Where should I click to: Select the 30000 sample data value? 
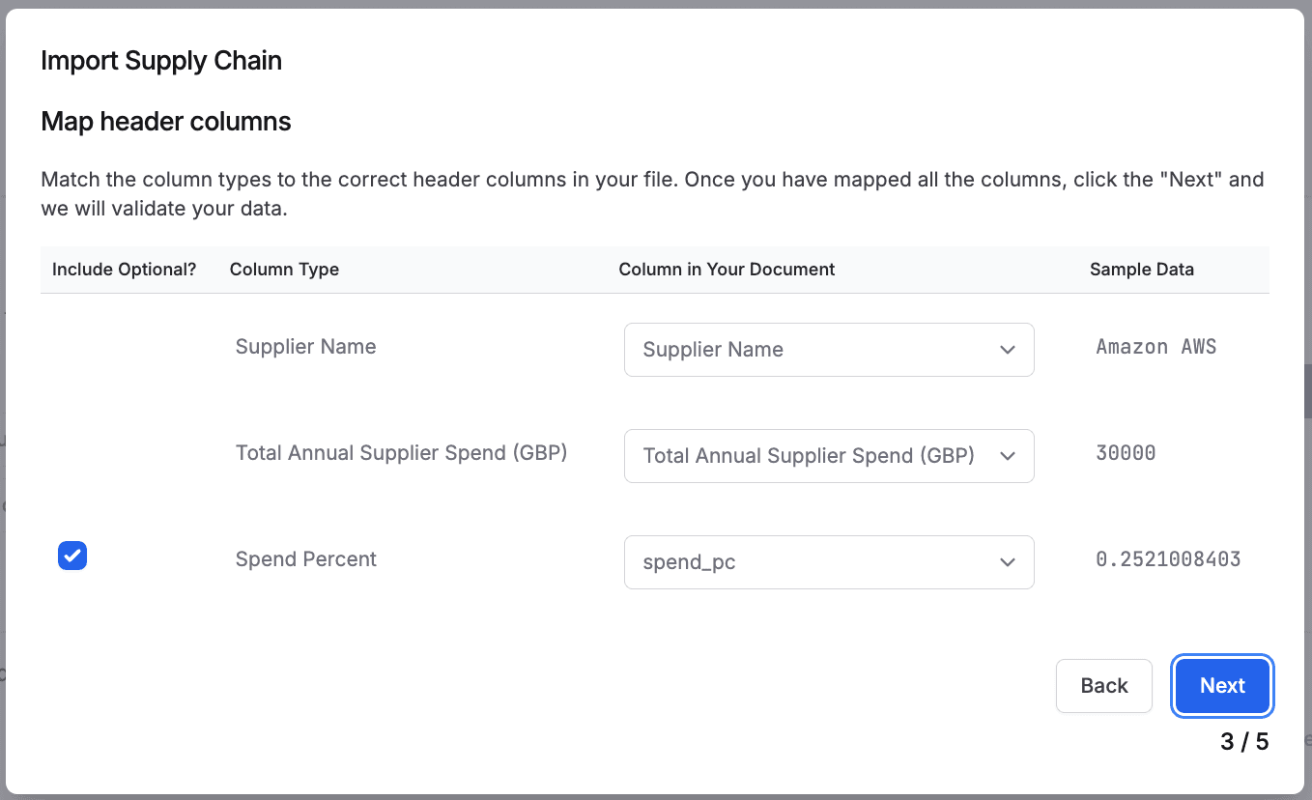pyautogui.click(x=1126, y=453)
